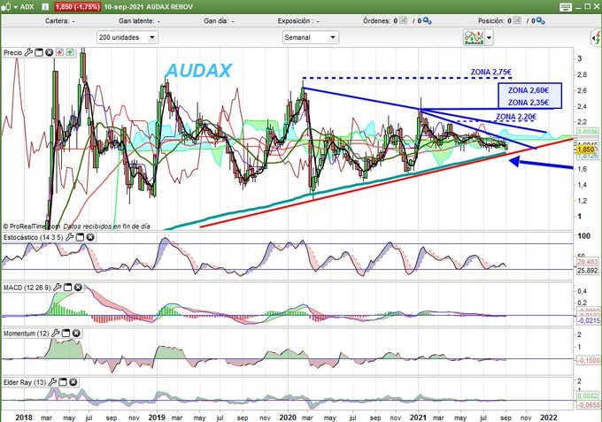Click gears icon next to Posición
Screen dimensions: 602x422
coord(541,20)
